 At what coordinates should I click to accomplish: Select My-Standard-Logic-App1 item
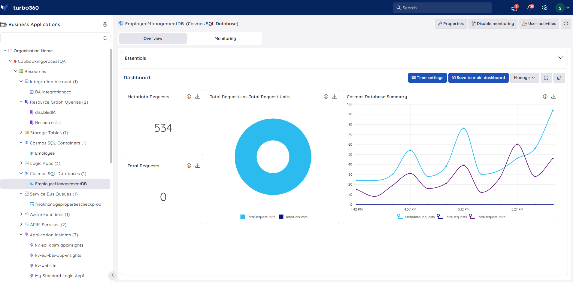[x=59, y=276]
